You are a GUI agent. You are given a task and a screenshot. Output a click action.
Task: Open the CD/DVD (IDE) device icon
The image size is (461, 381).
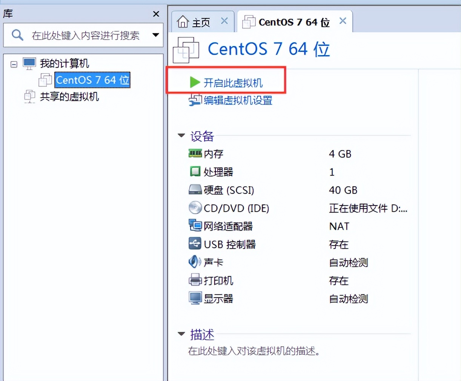(195, 208)
